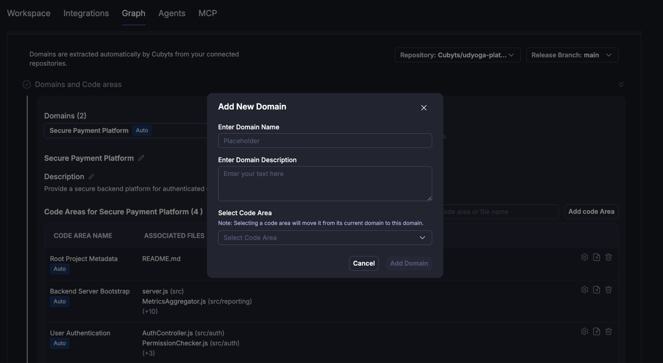Open settings for Root Project Metadata row
The width and height of the screenshot is (663, 363).
coord(584,257)
